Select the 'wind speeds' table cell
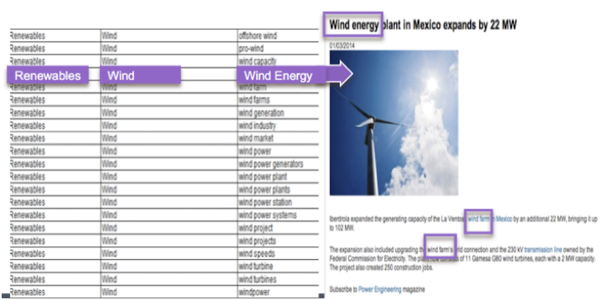This screenshot has height=300, width=606. pyautogui.click(x=278, y=254)
